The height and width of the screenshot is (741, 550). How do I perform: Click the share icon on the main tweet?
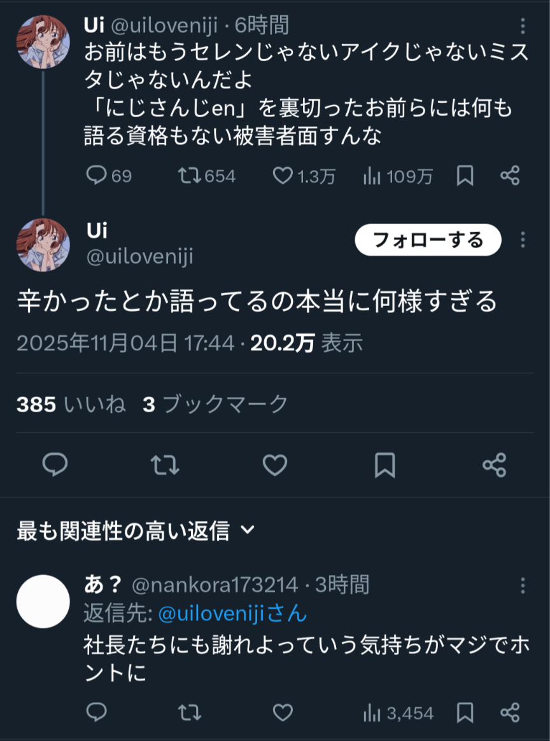[x=494, y=466]
